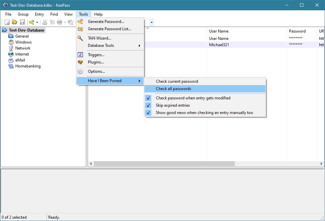Maximize the KeePass window
The image size is (325, 221).
tap(302, 5)
